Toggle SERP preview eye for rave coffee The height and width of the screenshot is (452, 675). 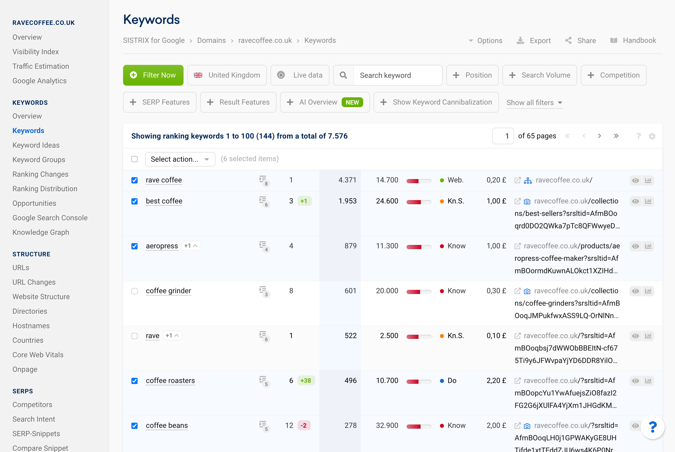click(636, 180)
